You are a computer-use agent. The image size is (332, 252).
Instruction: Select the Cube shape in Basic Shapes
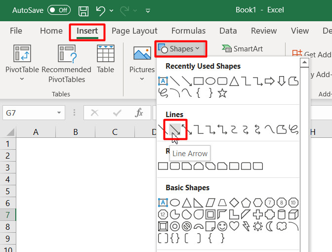coord(293,214)
